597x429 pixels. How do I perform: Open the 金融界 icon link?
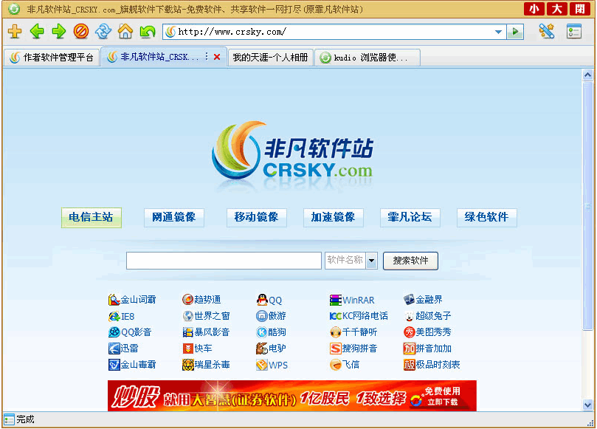(423, 300)
